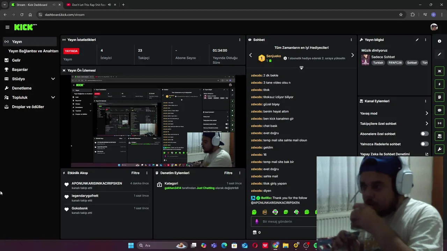Open the Windows Start button
The width and height of the screenshot is (447, 251).
click(131, 245)
